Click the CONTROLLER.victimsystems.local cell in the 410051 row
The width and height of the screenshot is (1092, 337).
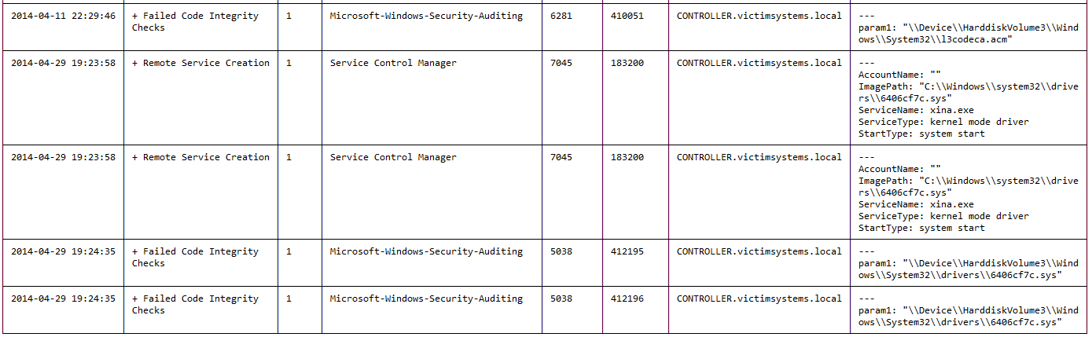(759, 16)
